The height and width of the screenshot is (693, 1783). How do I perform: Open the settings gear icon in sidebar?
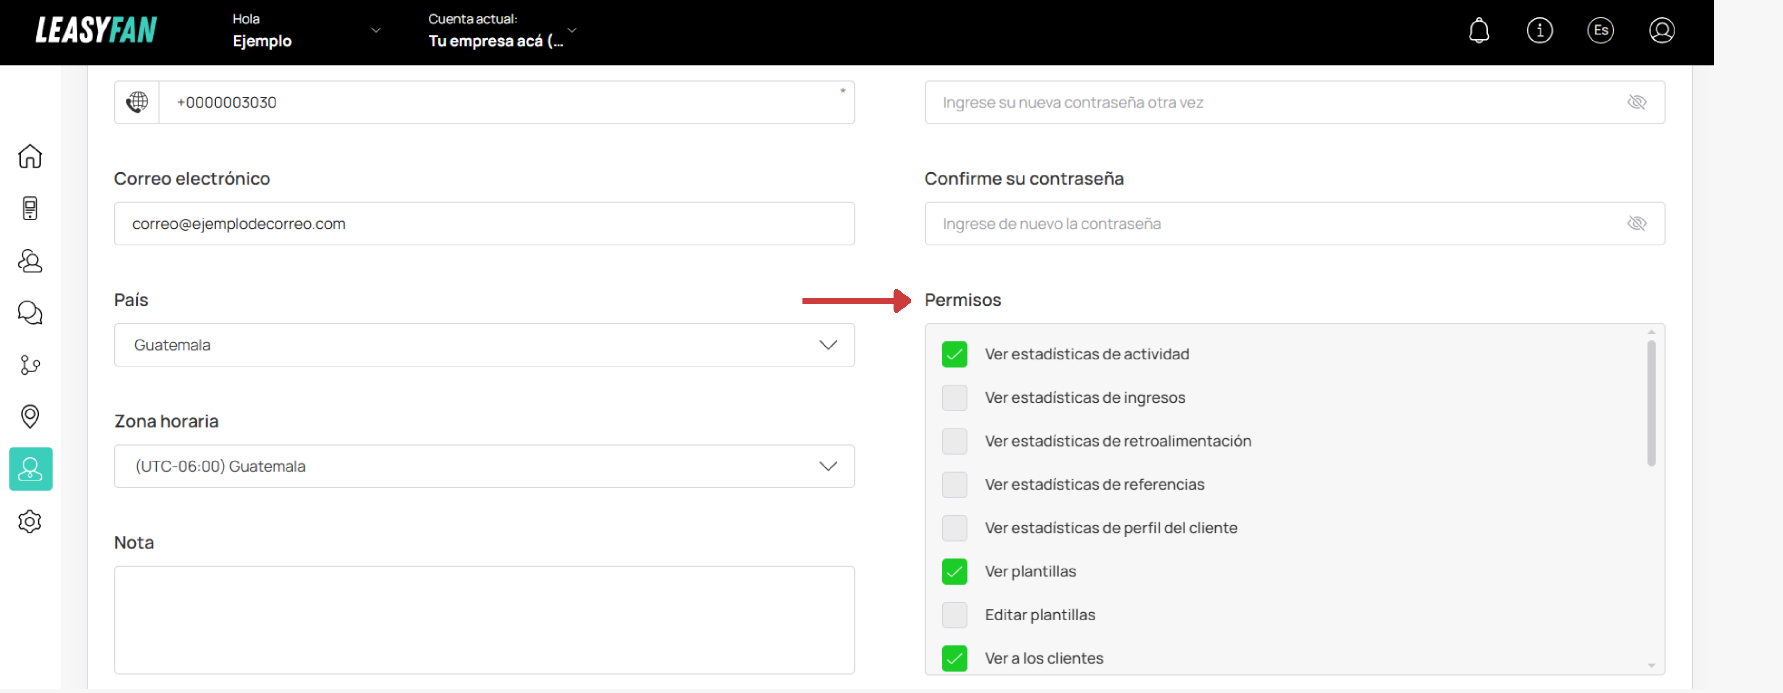click(x=30, y=521)
